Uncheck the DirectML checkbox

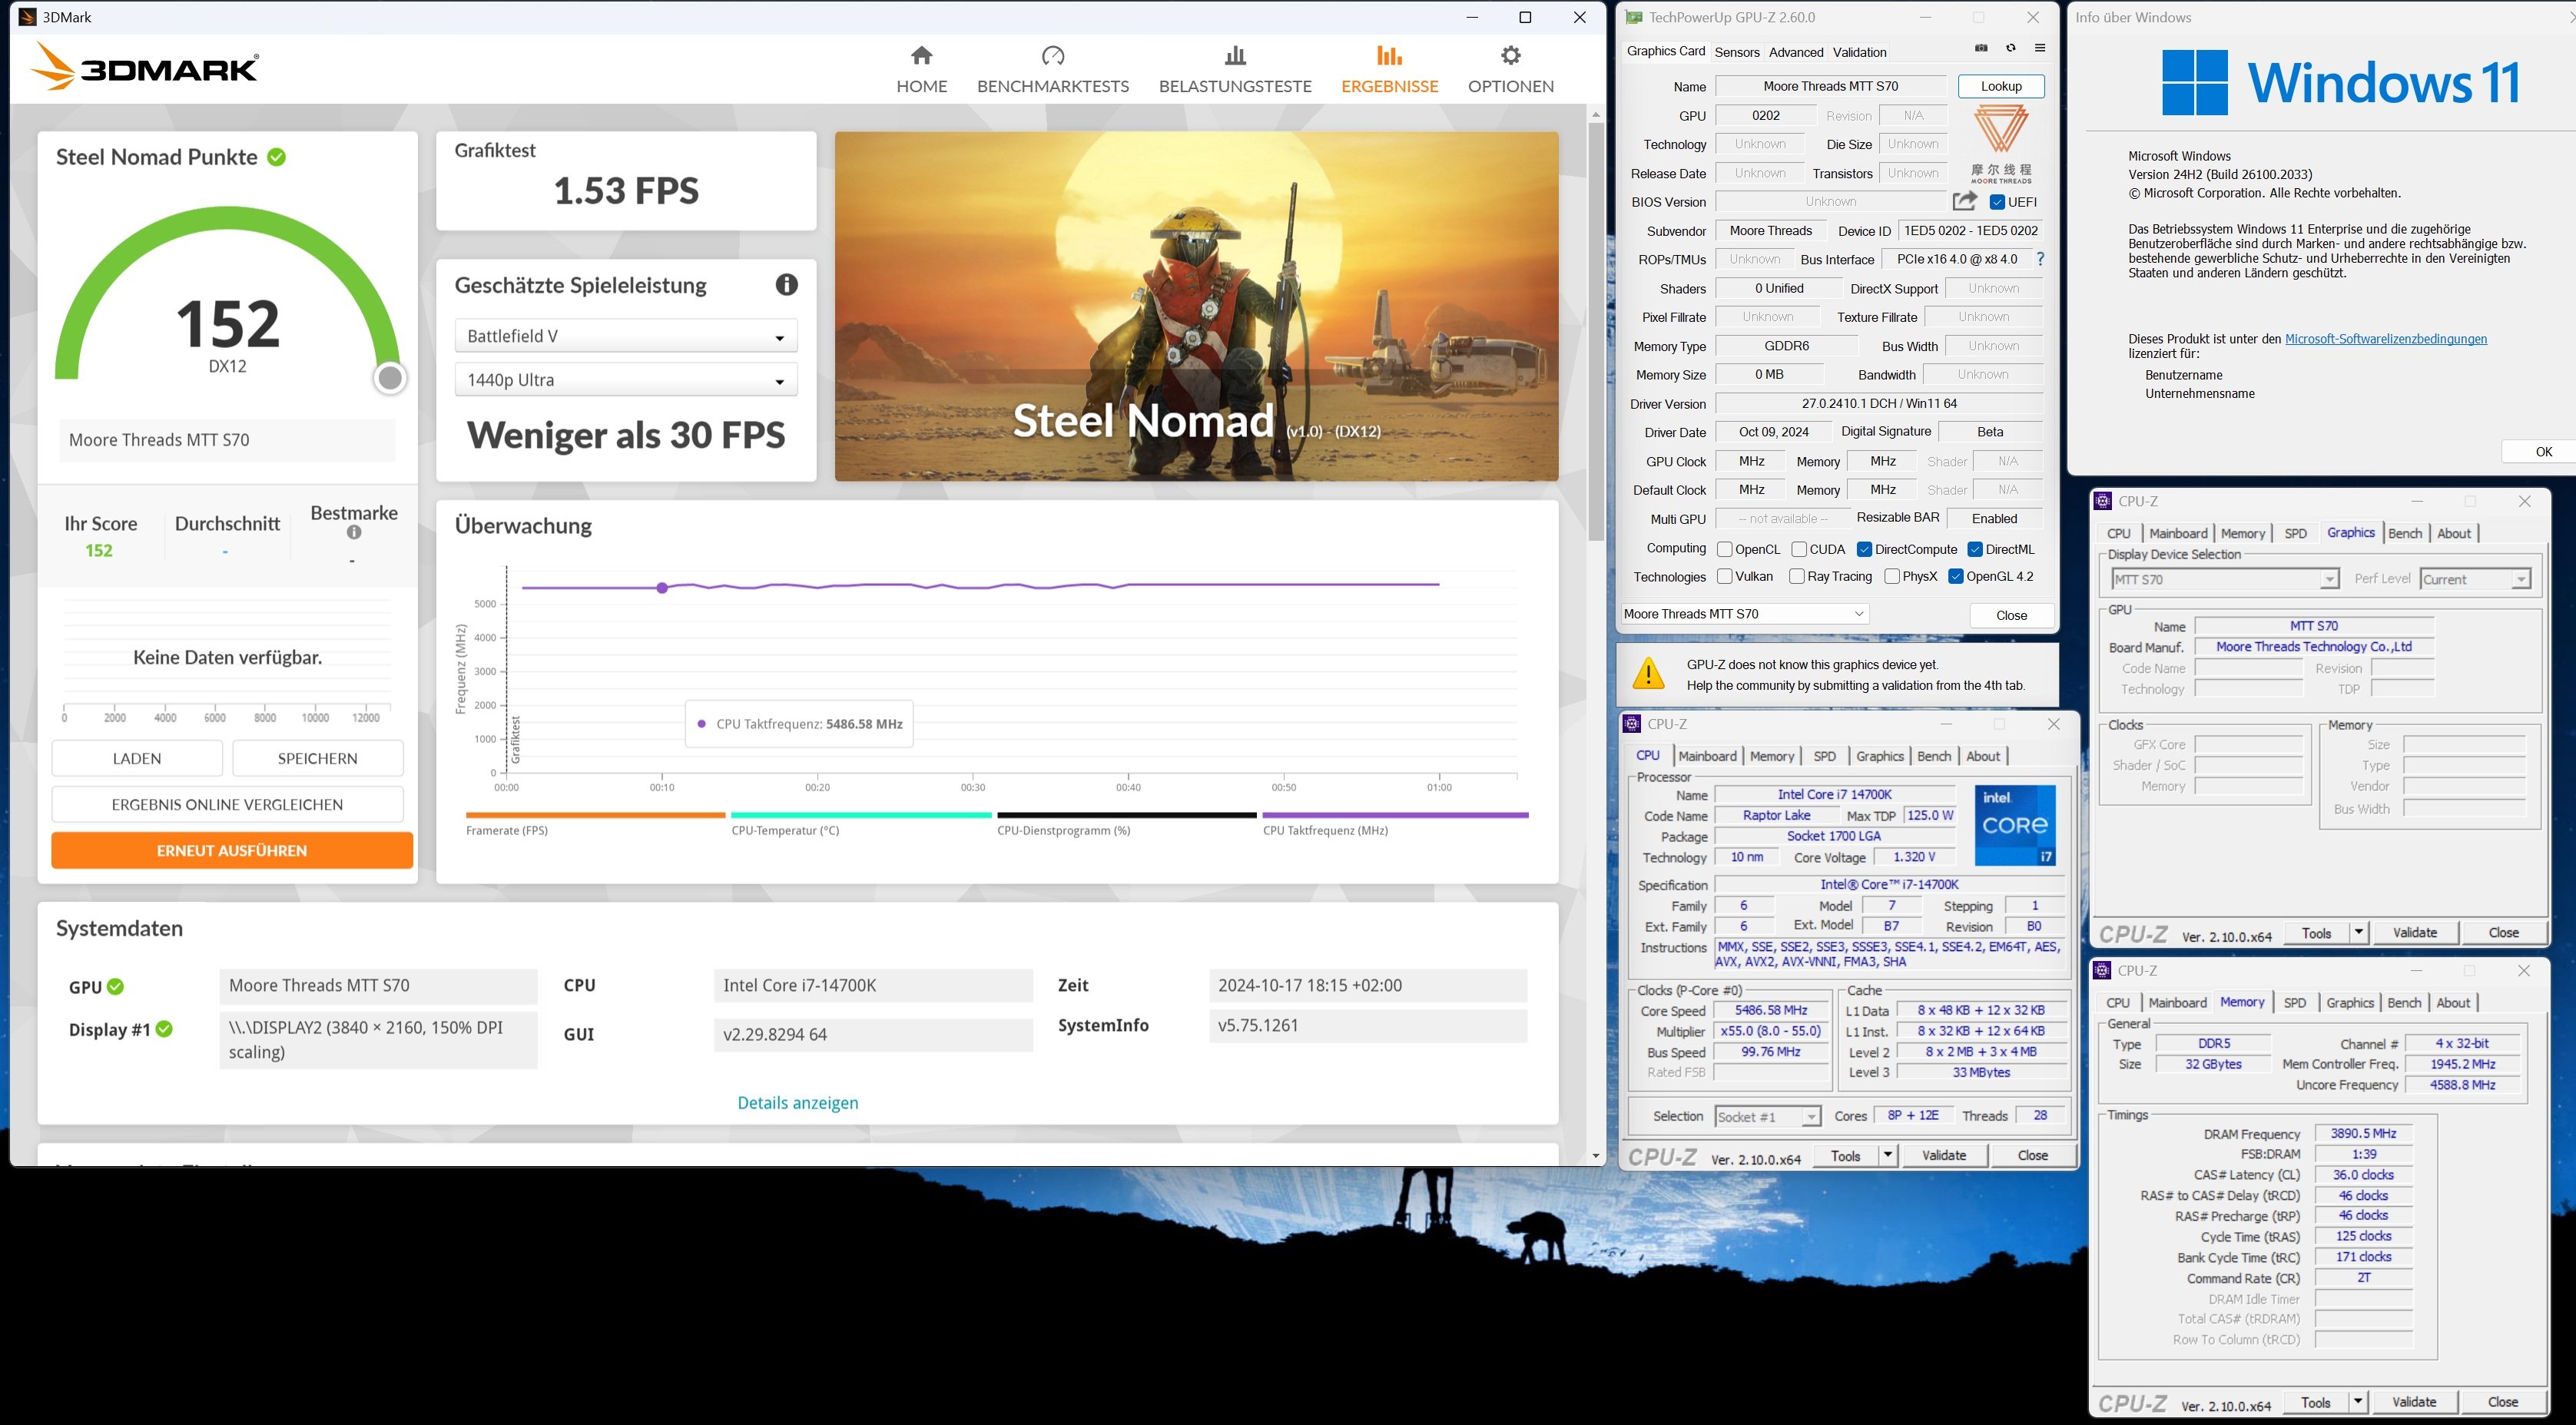[1975, 549]
